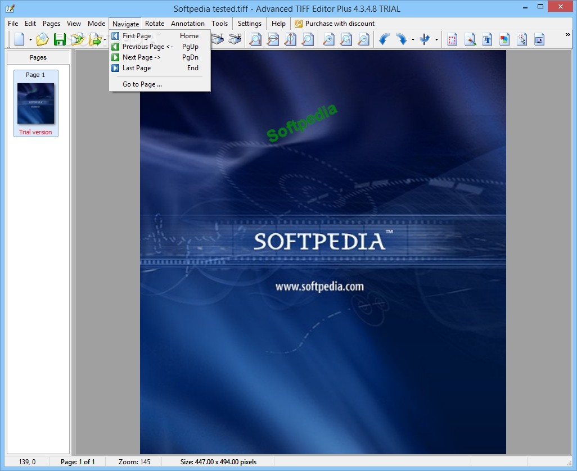Rotate page right with blue arrow
The width and height of the screenshot is (577, 471).
click(402, 39)
